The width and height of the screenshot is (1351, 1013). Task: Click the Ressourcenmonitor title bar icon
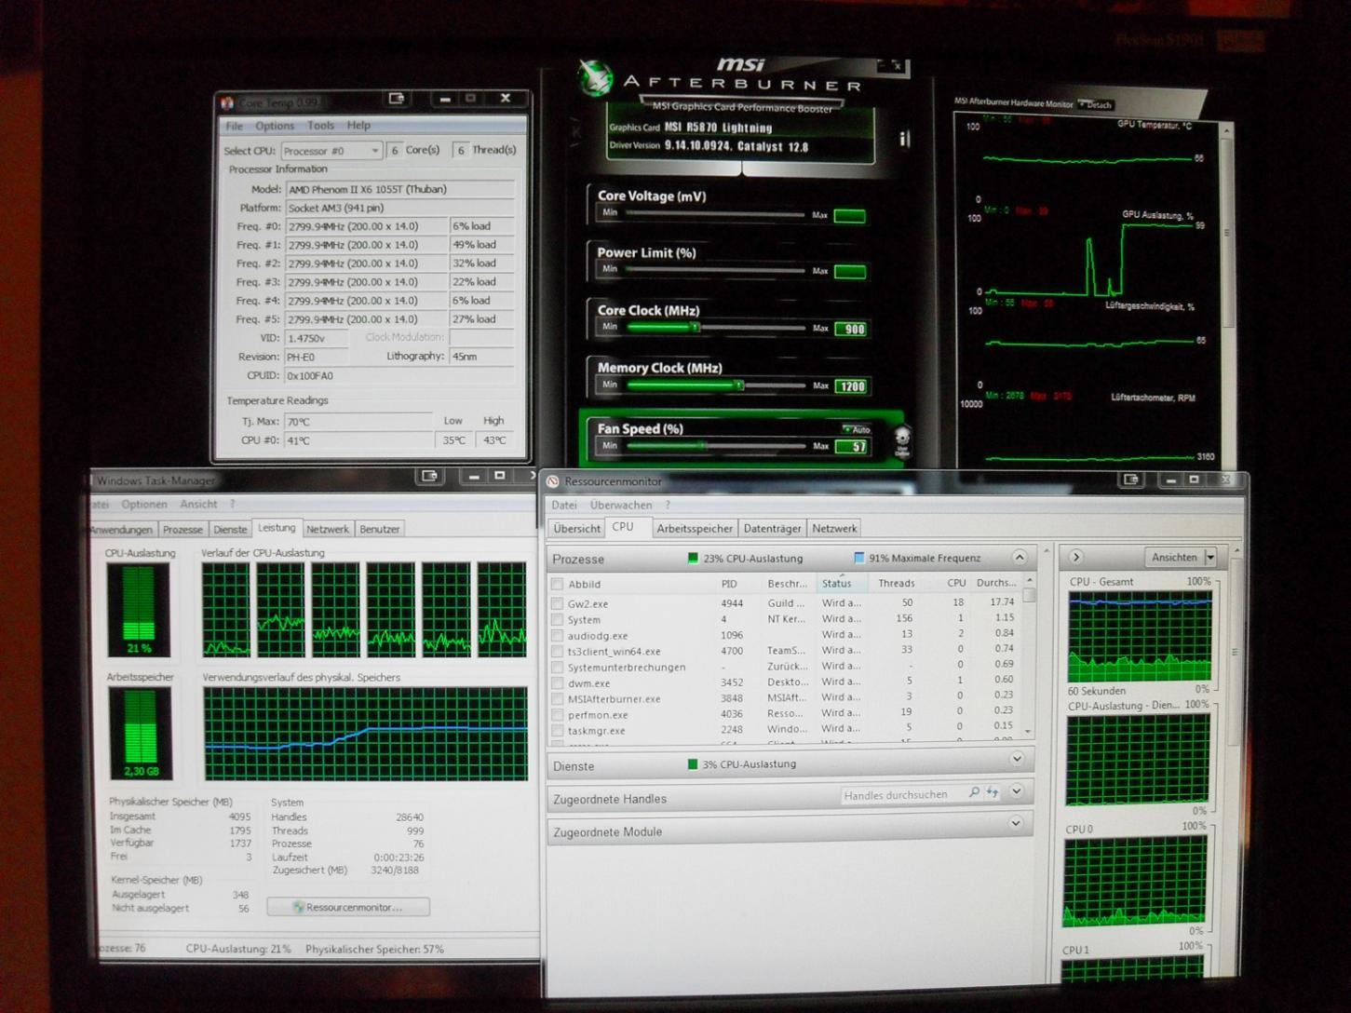pos(553,481)
